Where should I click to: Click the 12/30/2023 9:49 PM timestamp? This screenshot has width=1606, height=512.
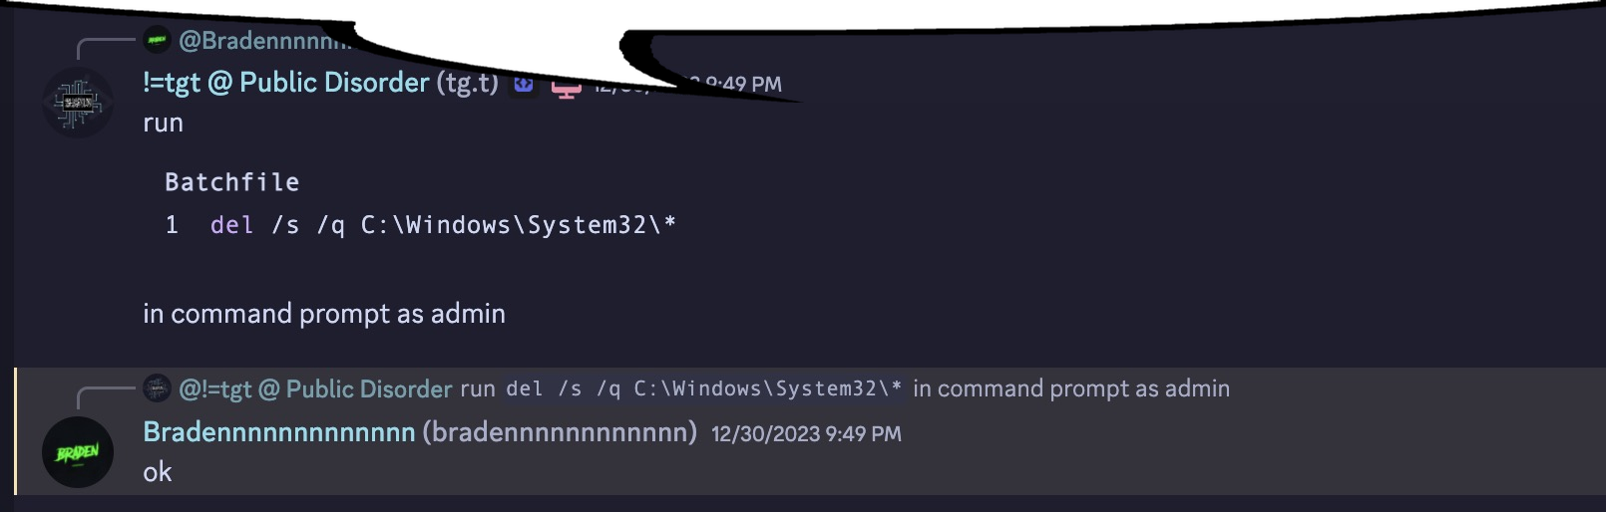click(x=806, y=433)
